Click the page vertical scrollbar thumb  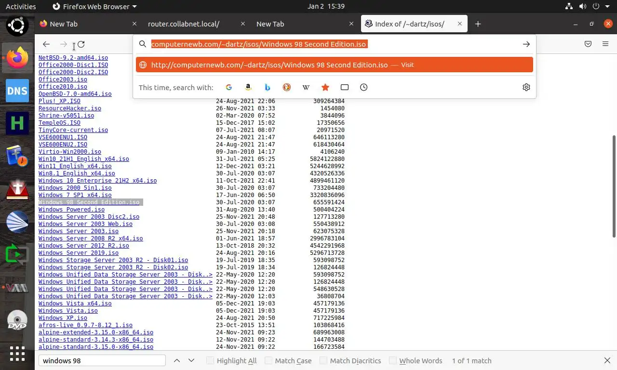[x=614, y=186]
